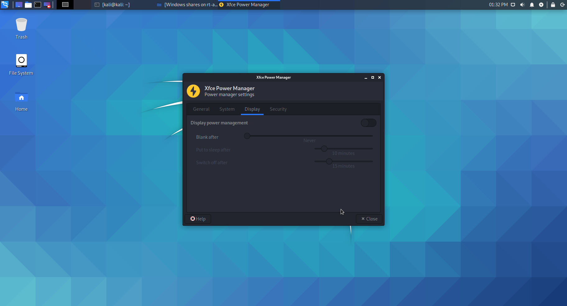Lock the screen using the padlock icon
The image size is (567, 306).
point(553,5)
